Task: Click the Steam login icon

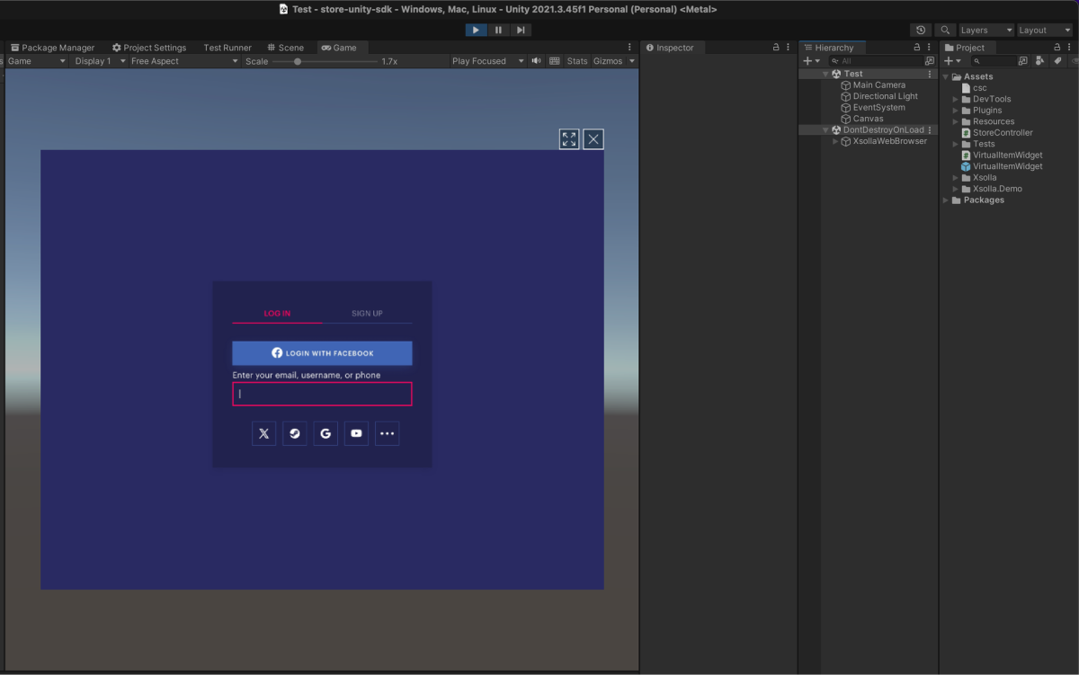Action: [294, 433]
